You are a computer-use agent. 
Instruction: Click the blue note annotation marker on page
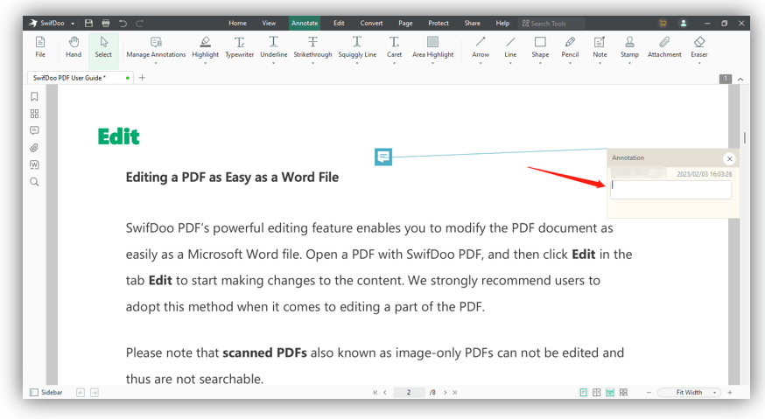pyautogui.click(x=383, y=157)
